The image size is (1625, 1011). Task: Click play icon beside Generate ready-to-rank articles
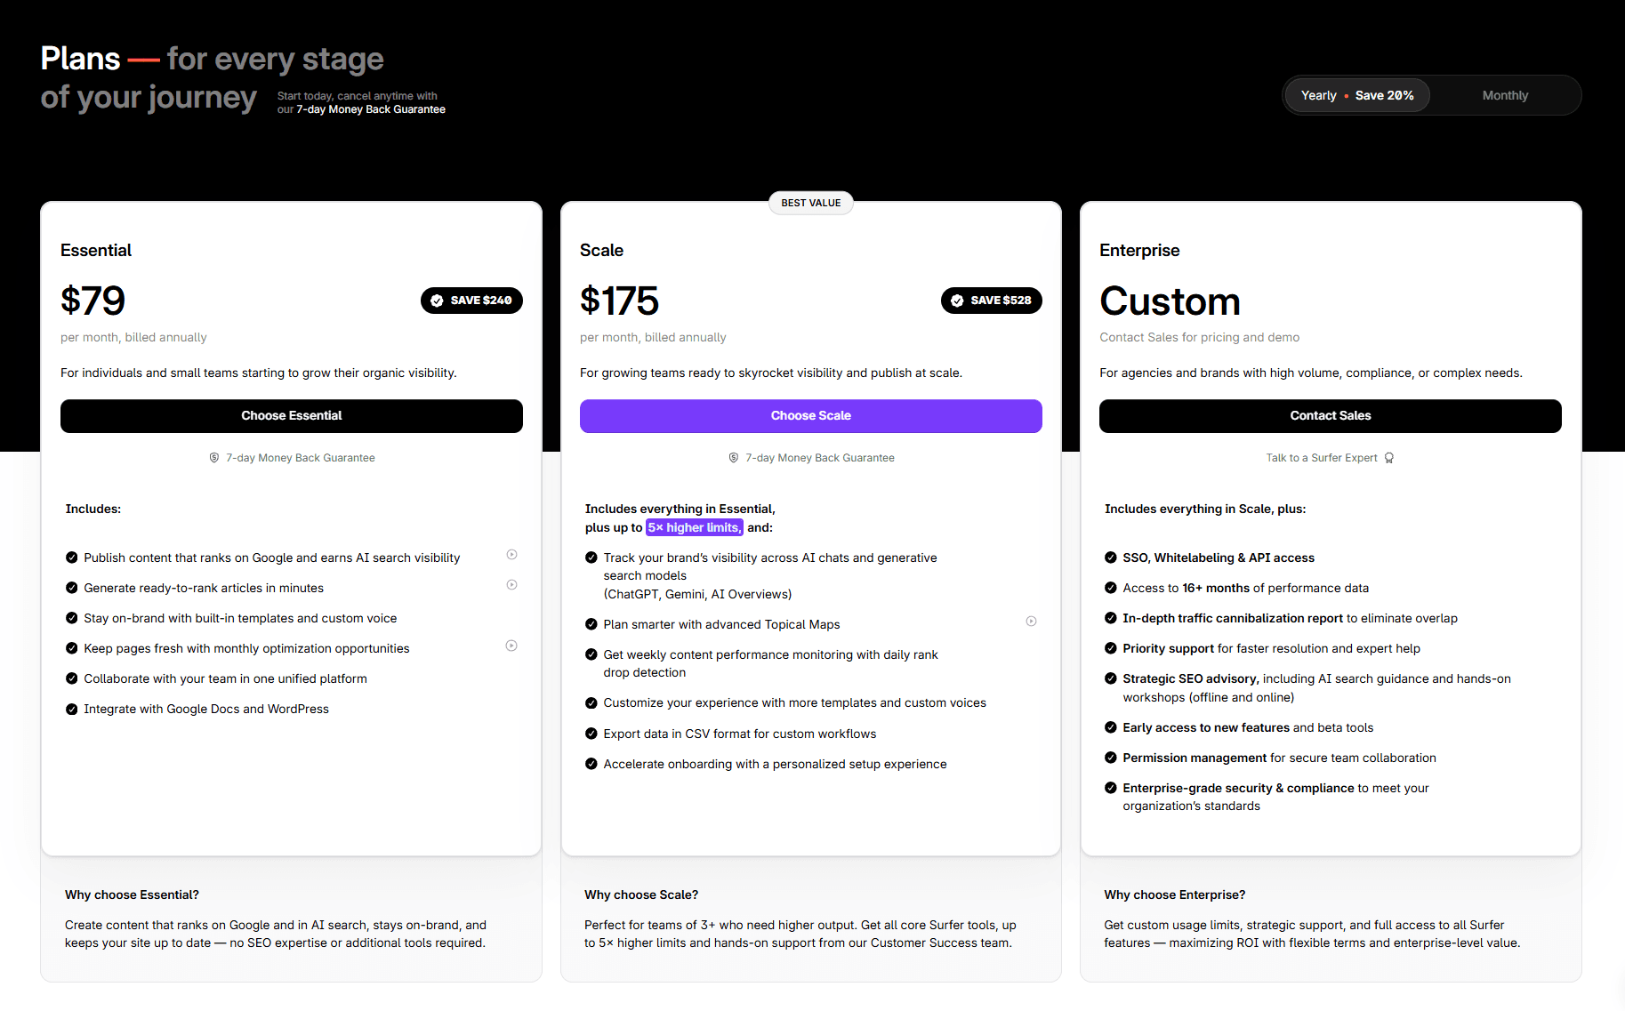tap(511, 585)
